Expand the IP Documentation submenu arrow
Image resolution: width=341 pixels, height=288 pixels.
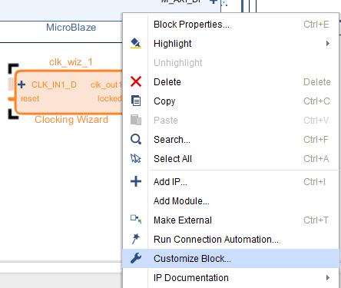[328, 277]
